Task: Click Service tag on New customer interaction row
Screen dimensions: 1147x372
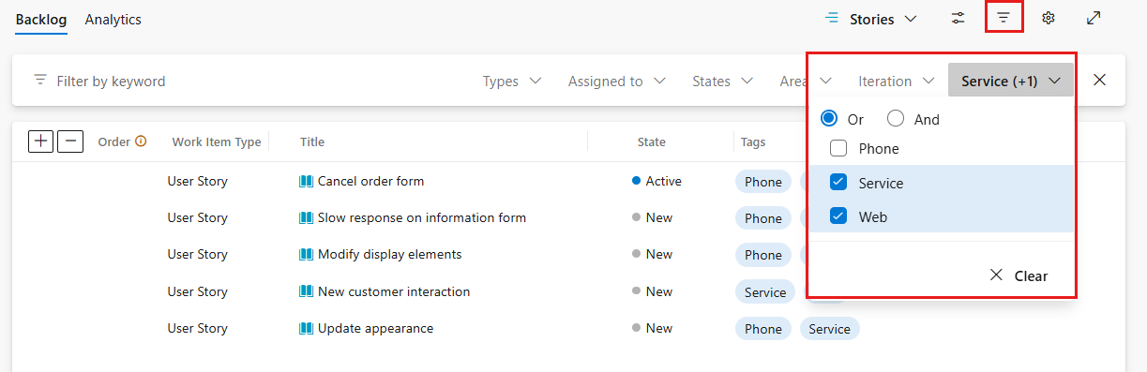Action: (x=765, y=292)
